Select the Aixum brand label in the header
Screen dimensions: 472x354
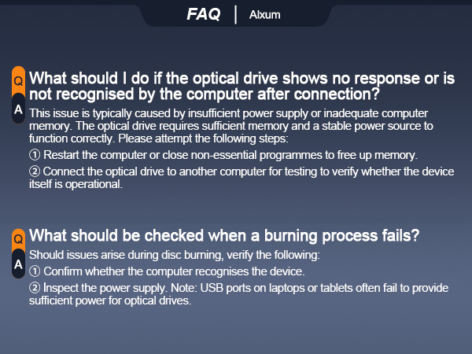(264, 15)
